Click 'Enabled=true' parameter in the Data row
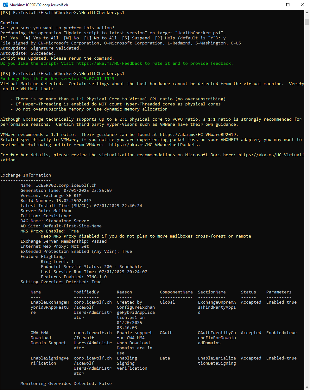Viewport: 310px width, 390px height. click(x=282, y=358)
